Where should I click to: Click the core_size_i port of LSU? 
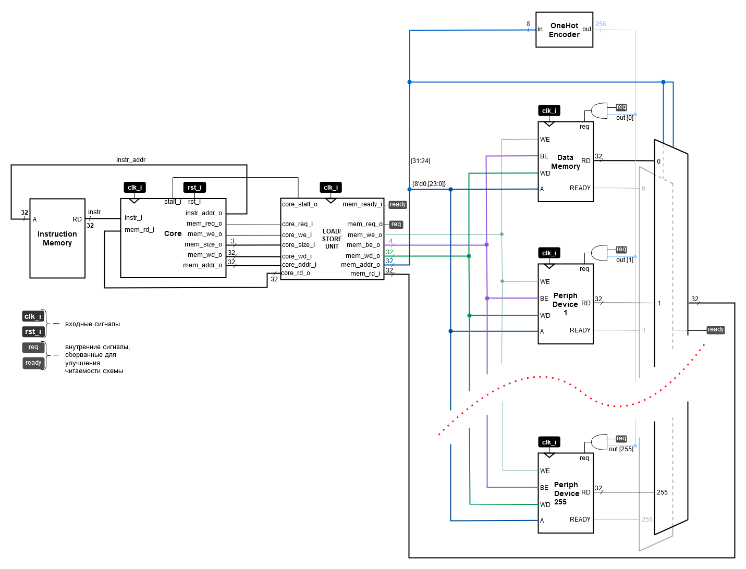[299, 245]
